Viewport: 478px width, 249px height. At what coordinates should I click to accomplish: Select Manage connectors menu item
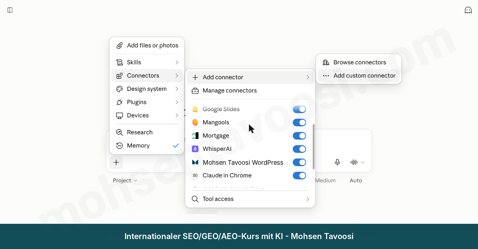pos(250,91)
